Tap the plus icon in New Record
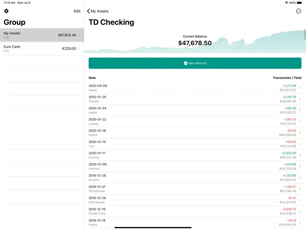The width and height of the screenshot is (306, 230). coord(186,63)
